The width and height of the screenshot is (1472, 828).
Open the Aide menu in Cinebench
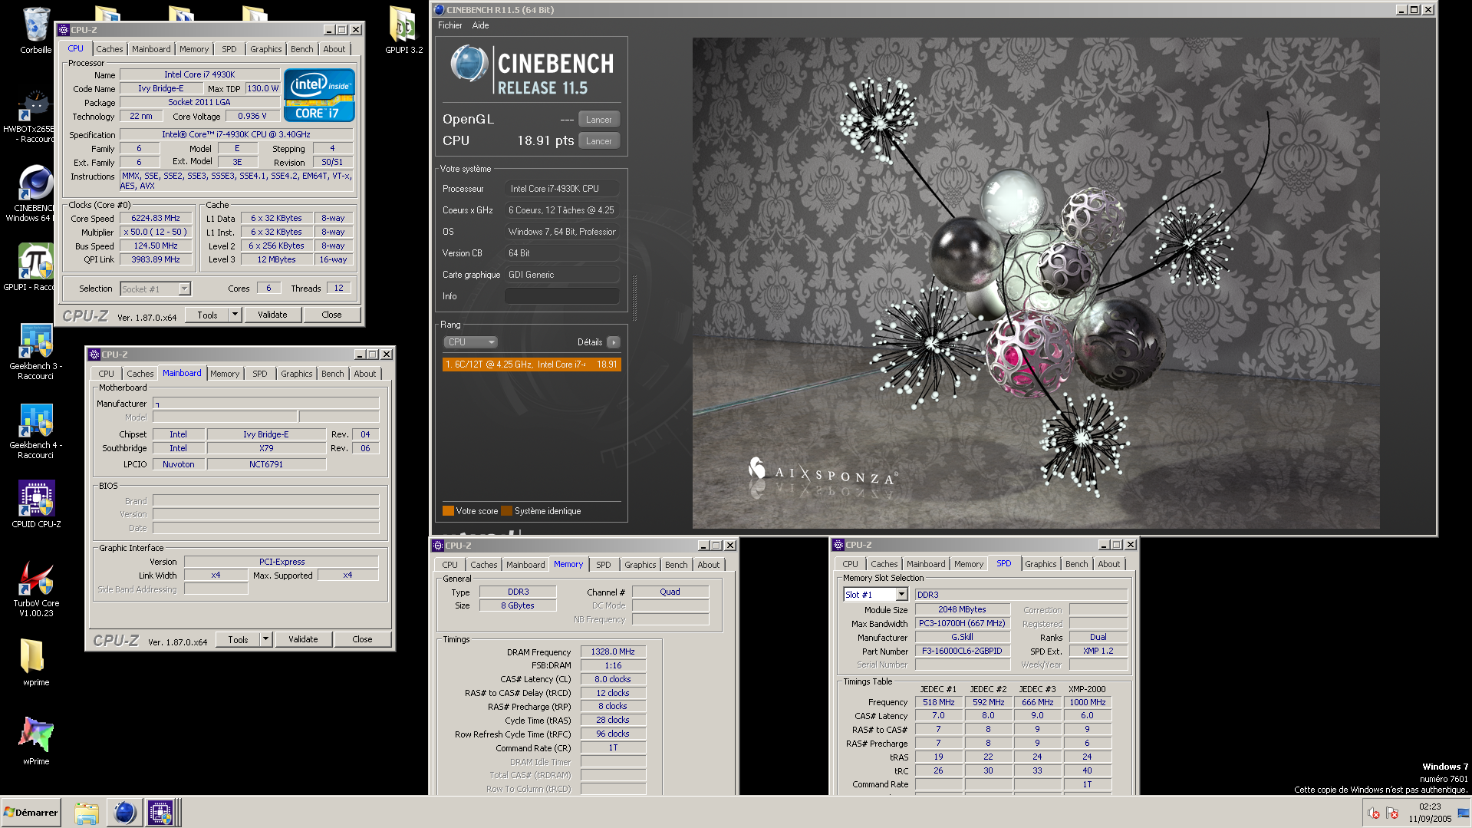[x=480, y=25]
